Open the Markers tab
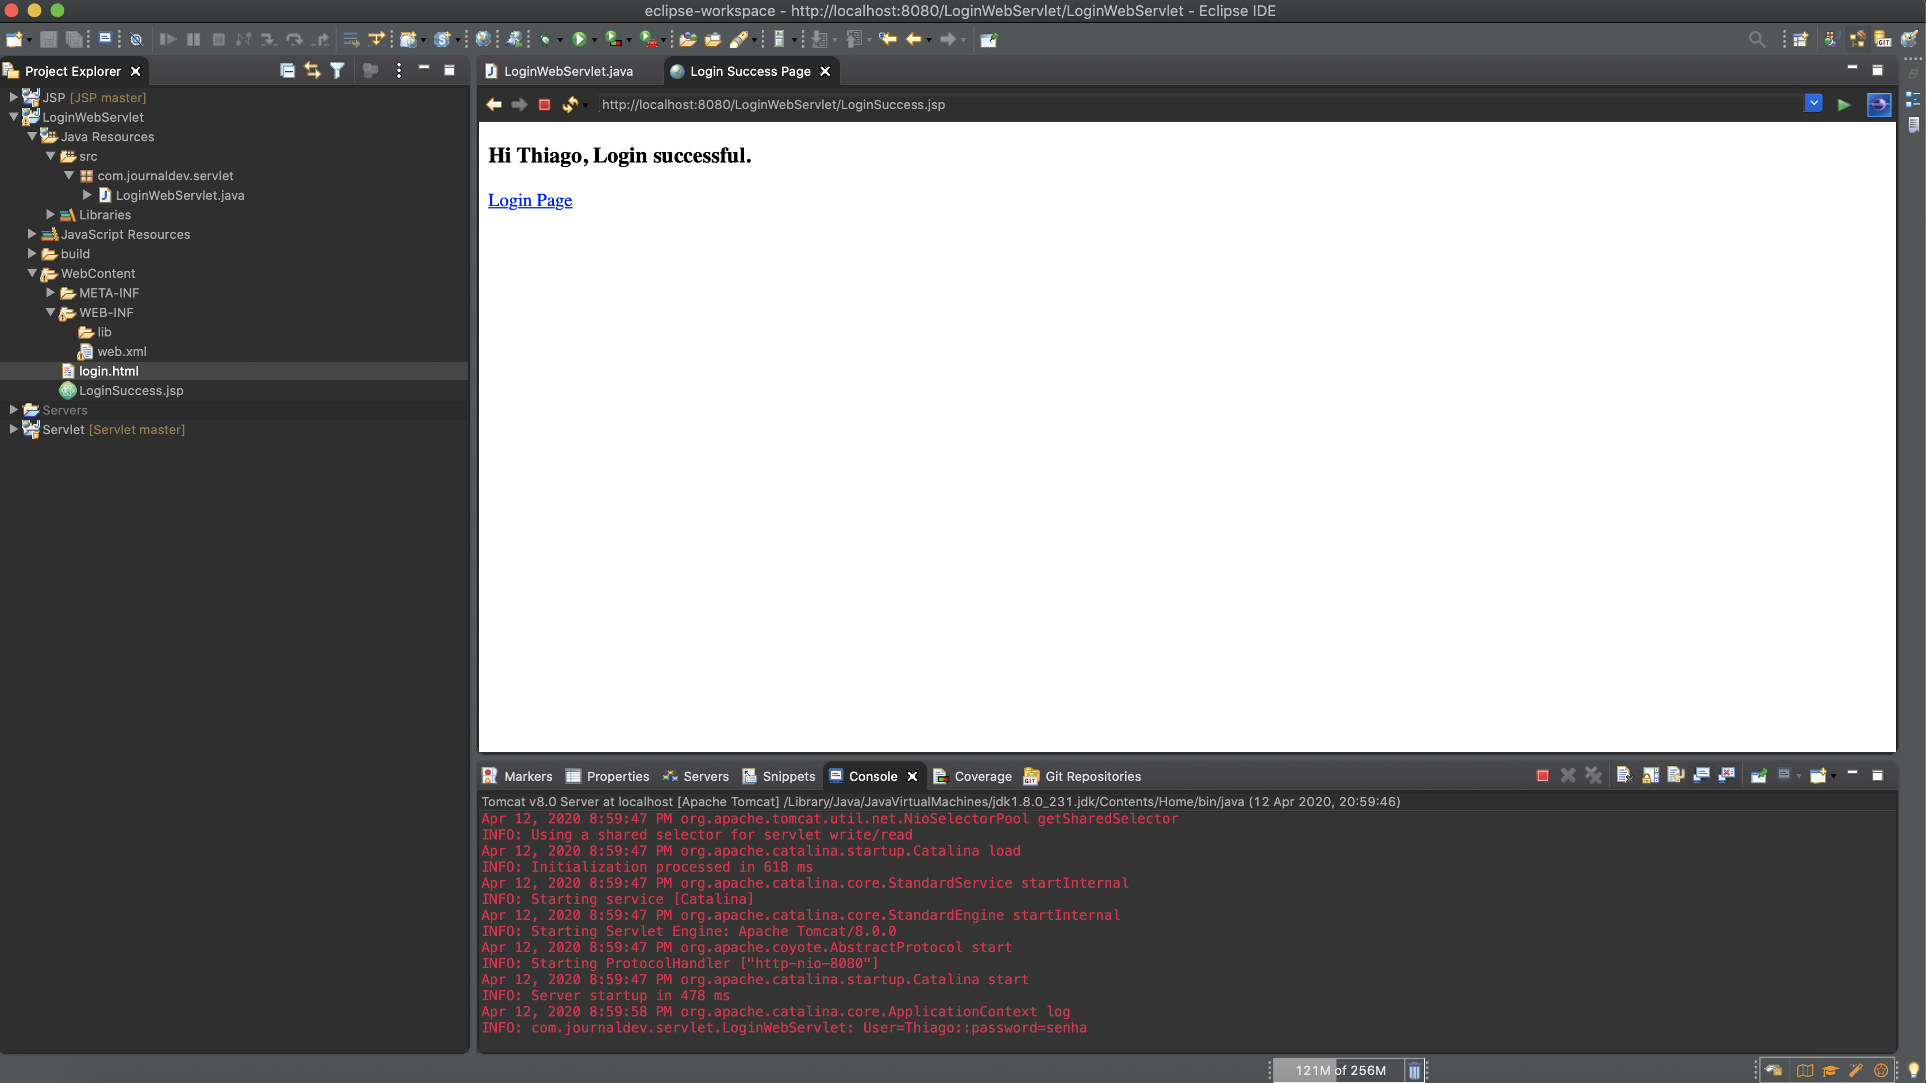 click(x=528, y=776)
